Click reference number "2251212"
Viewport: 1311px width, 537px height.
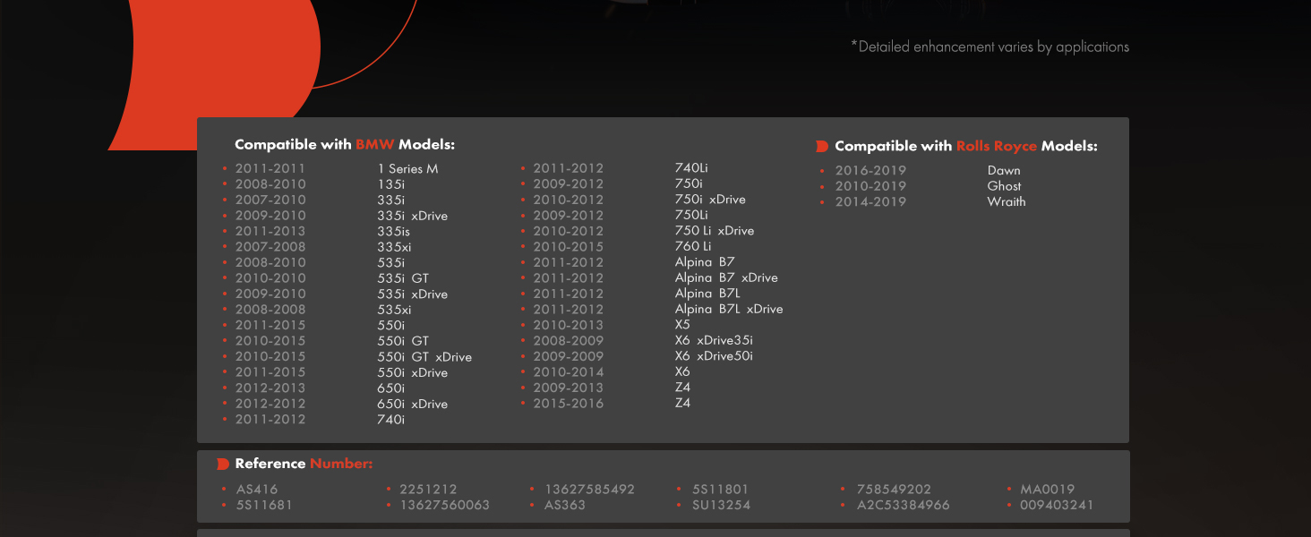(x=428, y=490)
